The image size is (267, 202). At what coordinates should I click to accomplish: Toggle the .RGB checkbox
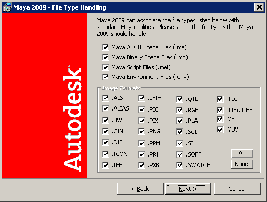[180, 110]
